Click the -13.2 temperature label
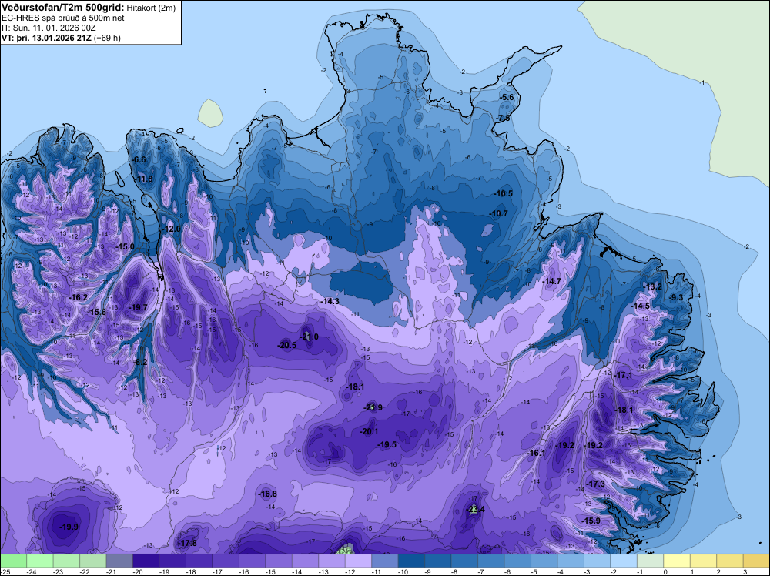Viewport: 770px width, 576px height. (653, 286)
